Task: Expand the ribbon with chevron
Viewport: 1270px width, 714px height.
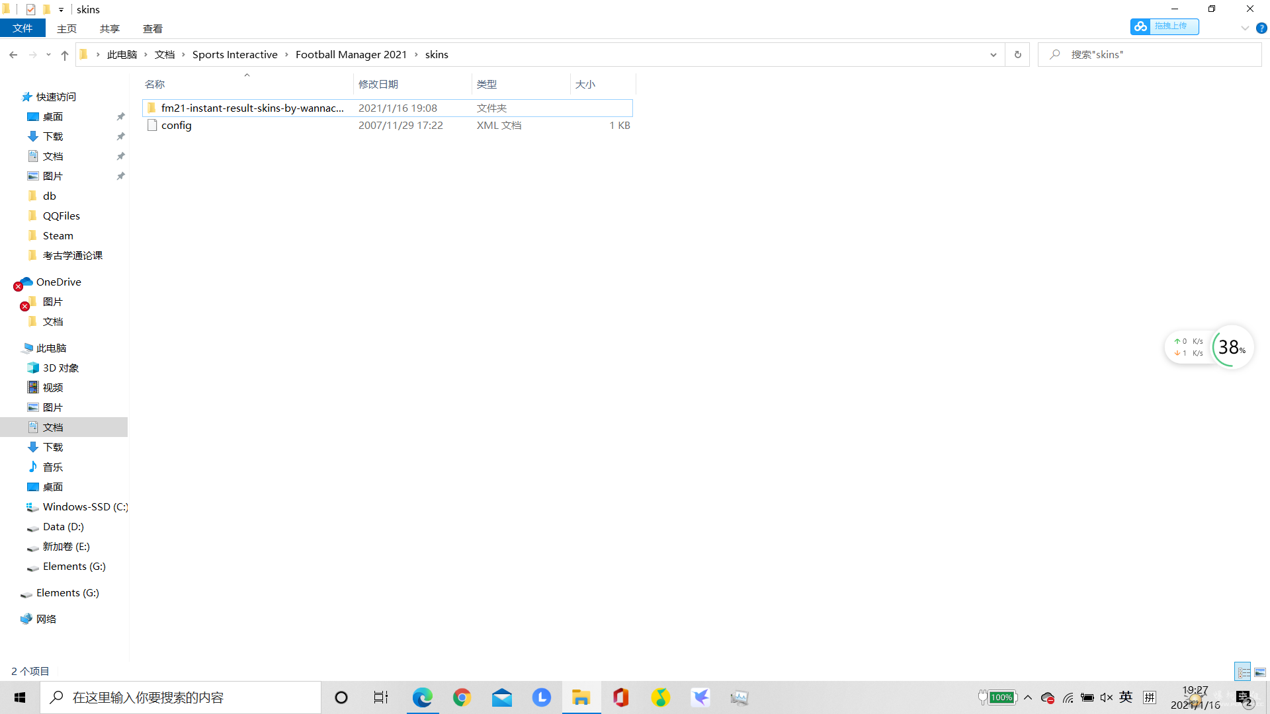Action: pos(1245,28)
